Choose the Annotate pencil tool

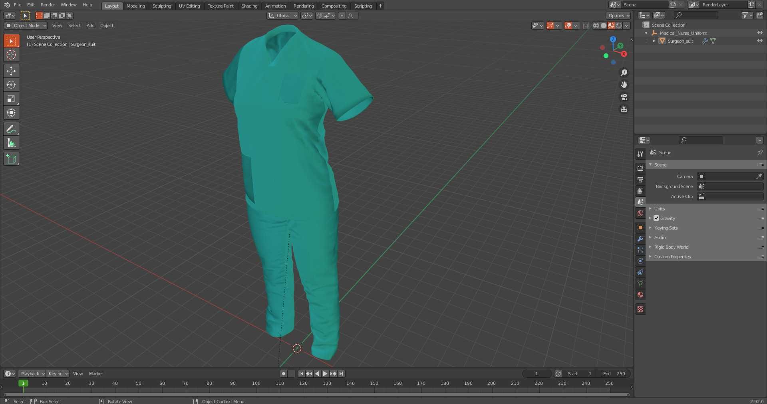point(11,129)
